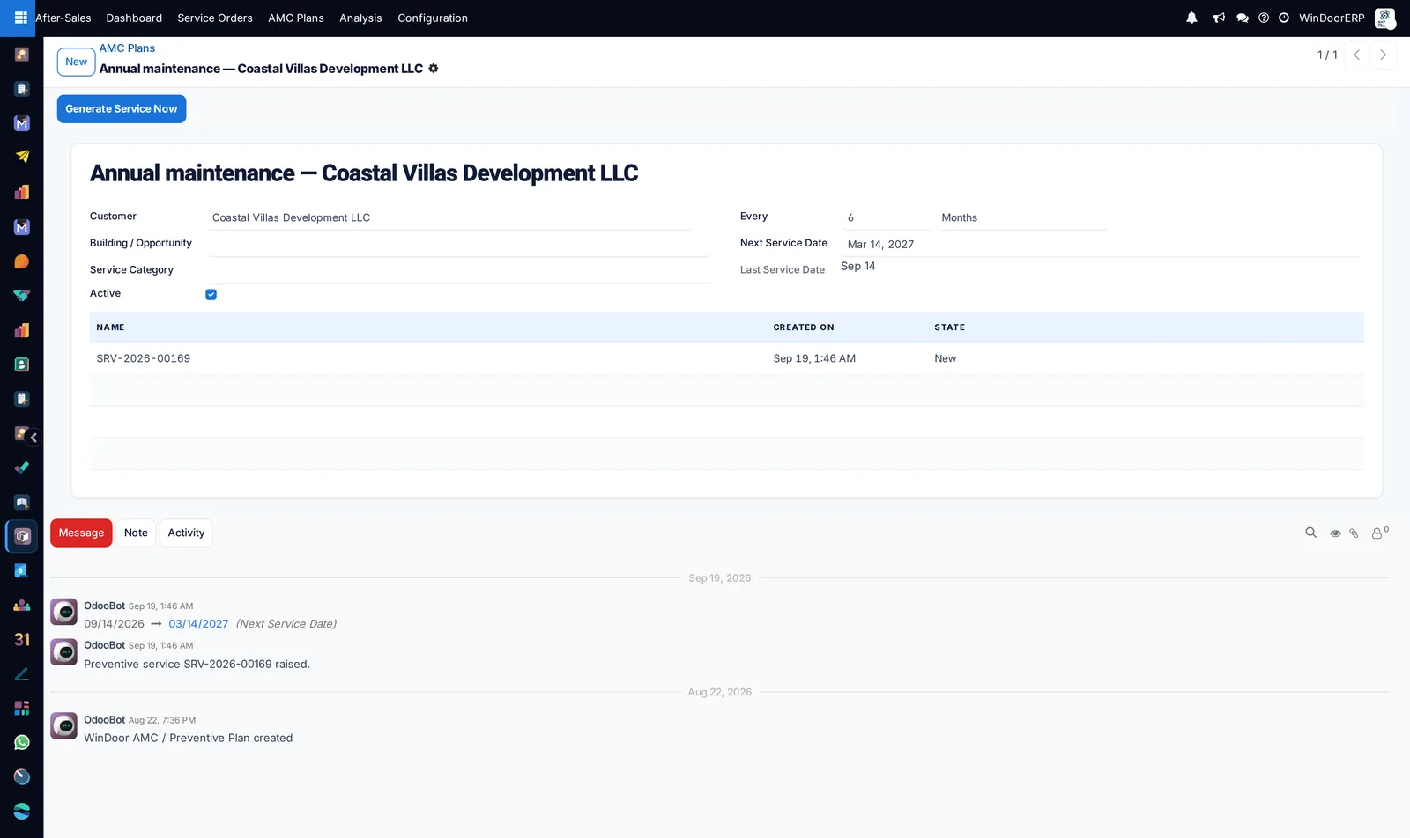Toggle the chatter eye visibility icon
Viewport: 1410px width, 838px height.
(x=1335, y=533)
